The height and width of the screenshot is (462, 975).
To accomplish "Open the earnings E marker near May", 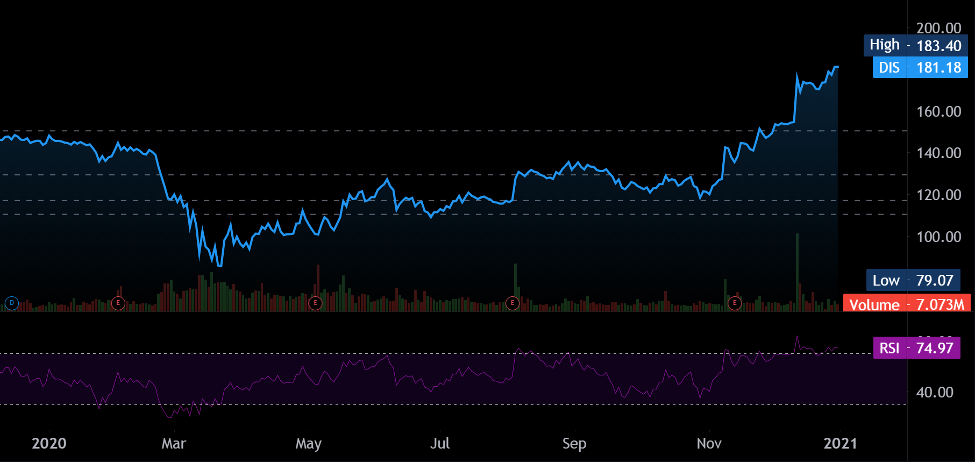I will 315,303.
